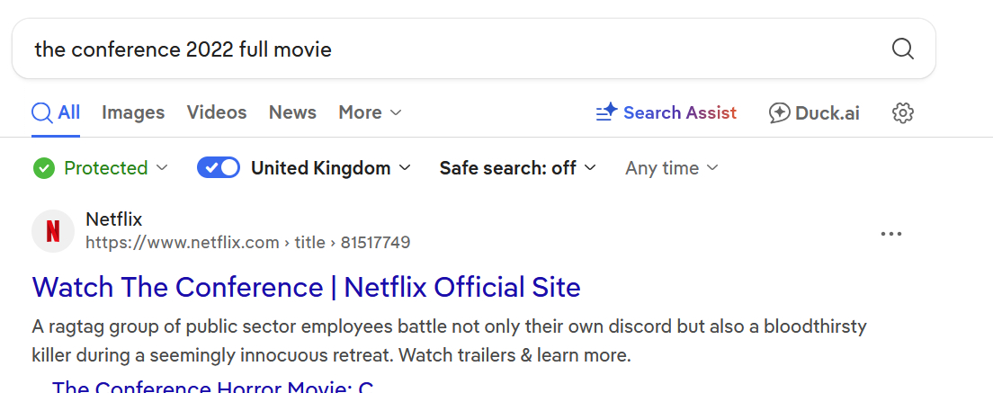Switch to the Videos tab
Screen dimensions: 993x393
pos(217,112)
